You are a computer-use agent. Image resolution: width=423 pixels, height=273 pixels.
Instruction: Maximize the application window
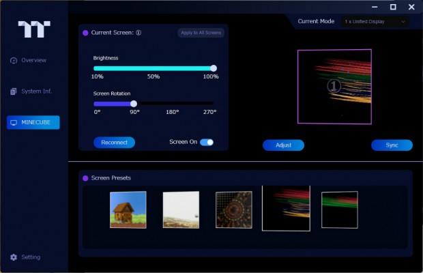tap(393, 7)
